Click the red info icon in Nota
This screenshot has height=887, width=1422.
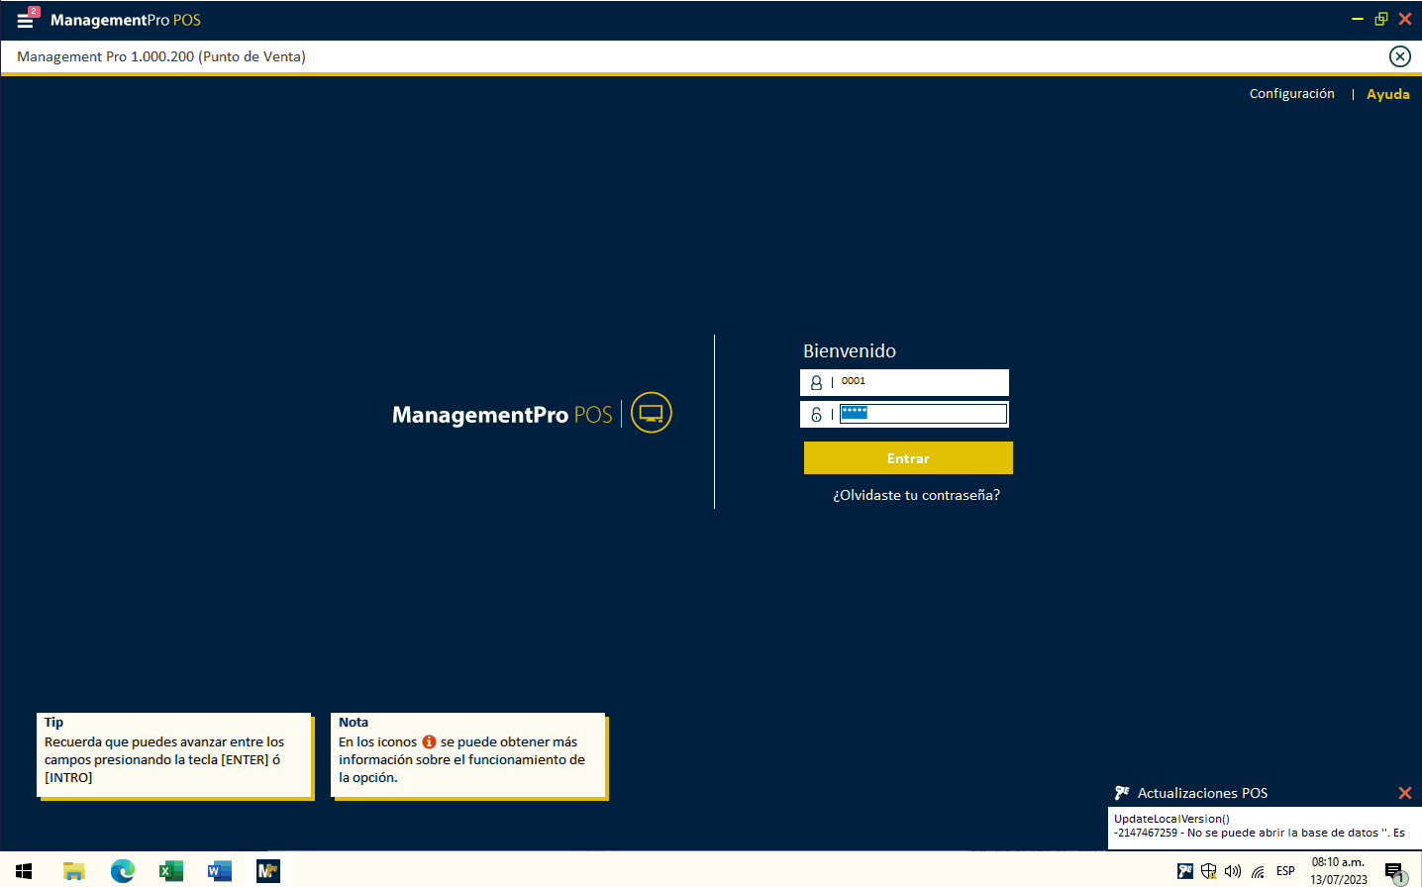[x=429, y=741]
